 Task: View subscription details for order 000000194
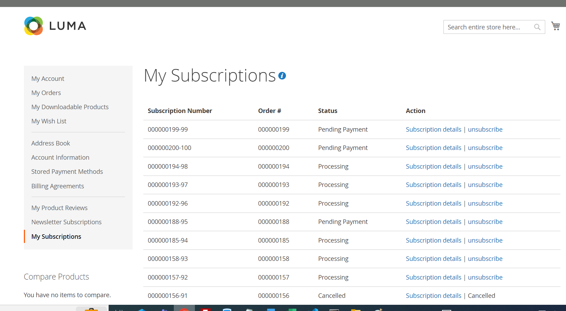click(x=433, y=167)
